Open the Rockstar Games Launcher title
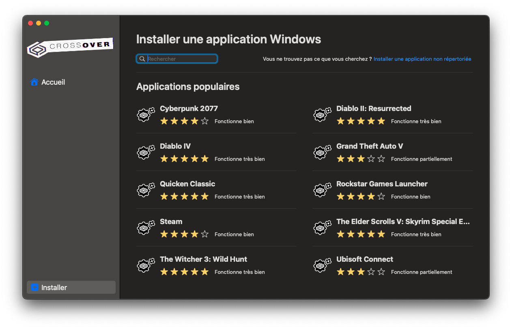Screen dimensions: 512x329 tap(382, 184)
